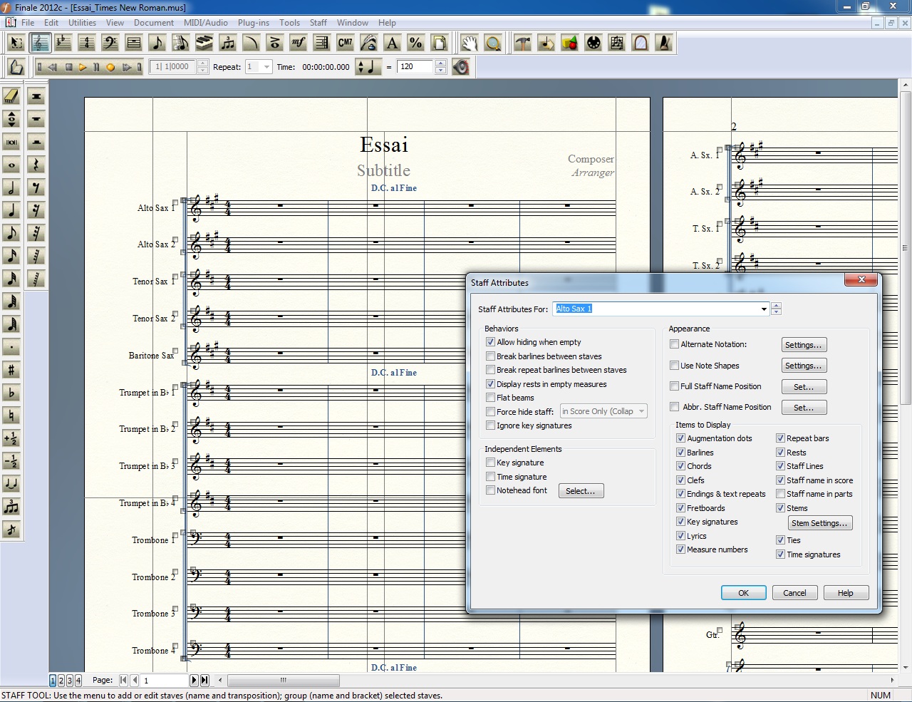Select the Staff tool (treble clef)
This screenshot has width=912, height=702.
(x=40, y=43)
